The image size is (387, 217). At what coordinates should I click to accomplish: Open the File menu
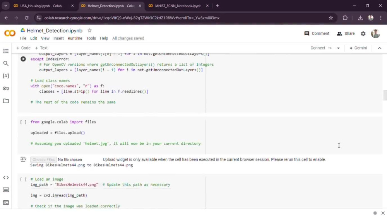click(x=23, y=38)
